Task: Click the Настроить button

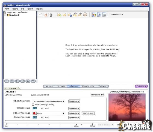Action: coord(88,113)
